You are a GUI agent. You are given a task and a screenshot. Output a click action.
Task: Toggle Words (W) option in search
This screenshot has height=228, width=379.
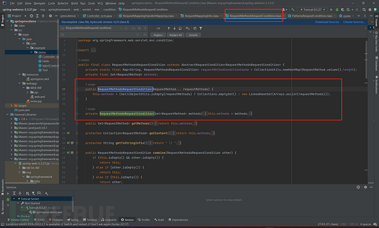pos(139,29)
